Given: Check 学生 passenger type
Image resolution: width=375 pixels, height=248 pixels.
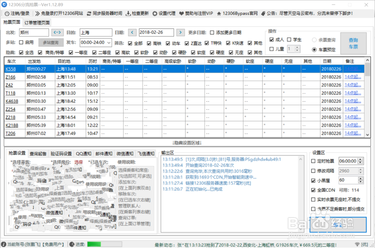Looking at the screenshot, I should pos(289,39).
